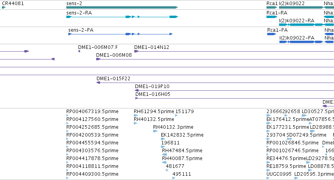Click the sens-2-PA protein feature label
Screen dimensions: 334x180
coord(81,30)
